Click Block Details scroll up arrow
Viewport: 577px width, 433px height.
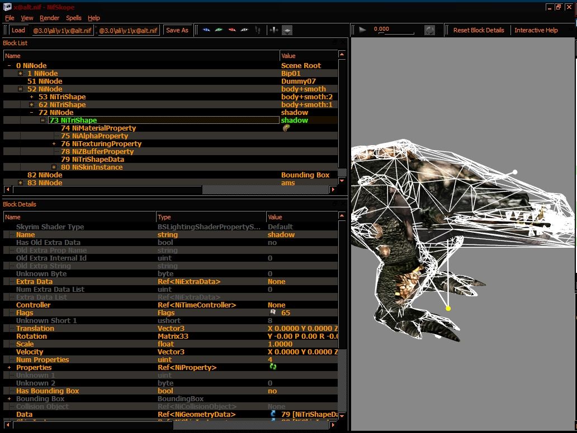tap(342, 215)
